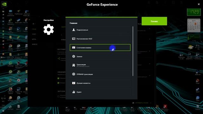The width and height of the screenshot is (203, 114).
Task: Toggle first notifications checkbox in GeForce window
Action: pos(58,78)
